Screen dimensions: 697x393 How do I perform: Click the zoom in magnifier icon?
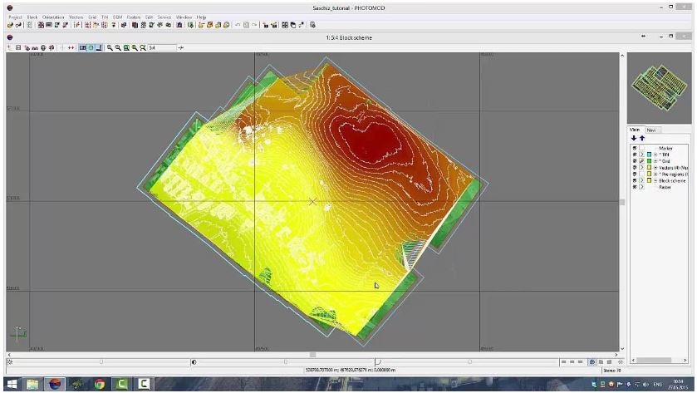pyautogui.click(x=110, y=48)
